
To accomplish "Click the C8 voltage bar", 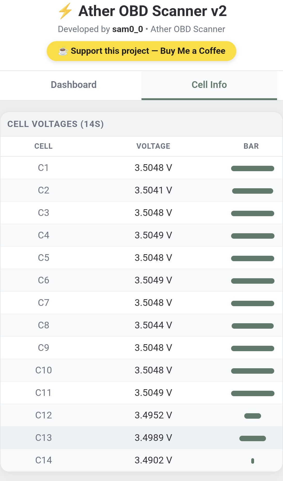I will coord(253,326).
